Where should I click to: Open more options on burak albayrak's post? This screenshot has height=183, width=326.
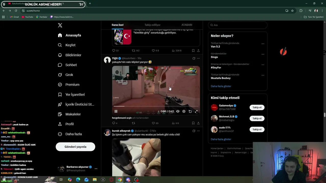pyautogui.click(x=198, y=131)
